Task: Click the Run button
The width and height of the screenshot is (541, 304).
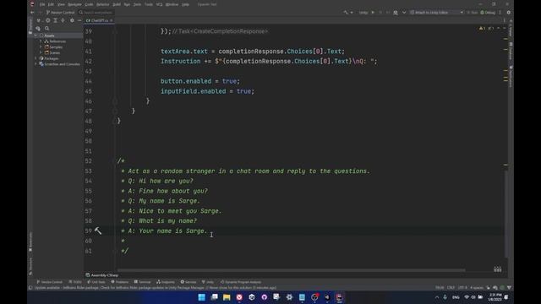Action: click(473, 13)
